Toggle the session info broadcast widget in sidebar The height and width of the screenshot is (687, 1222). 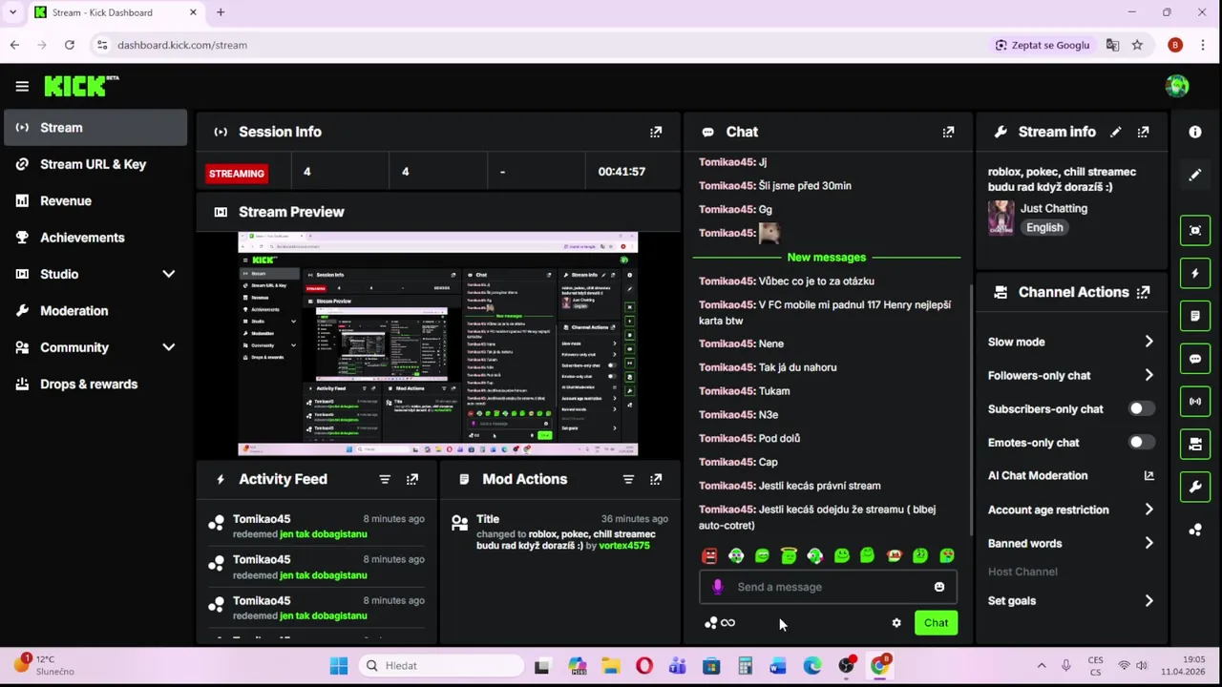(x=1195, y=402)
